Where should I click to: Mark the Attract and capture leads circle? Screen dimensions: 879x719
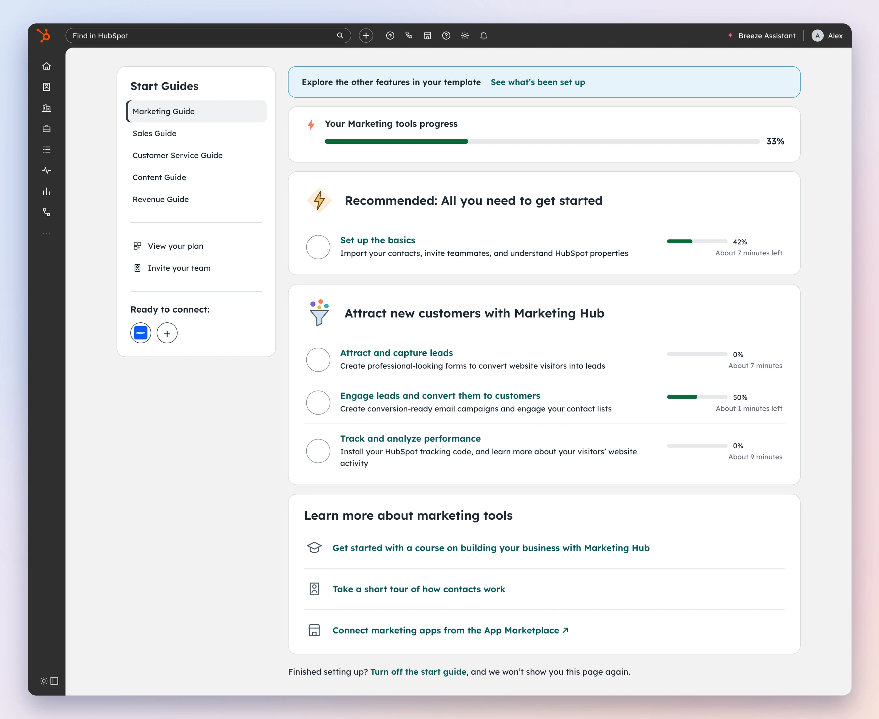tap(318, 359)
